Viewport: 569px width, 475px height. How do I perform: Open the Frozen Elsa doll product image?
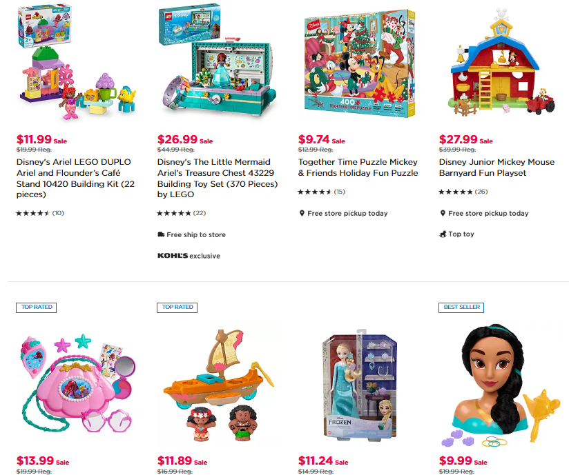[359, 385]
